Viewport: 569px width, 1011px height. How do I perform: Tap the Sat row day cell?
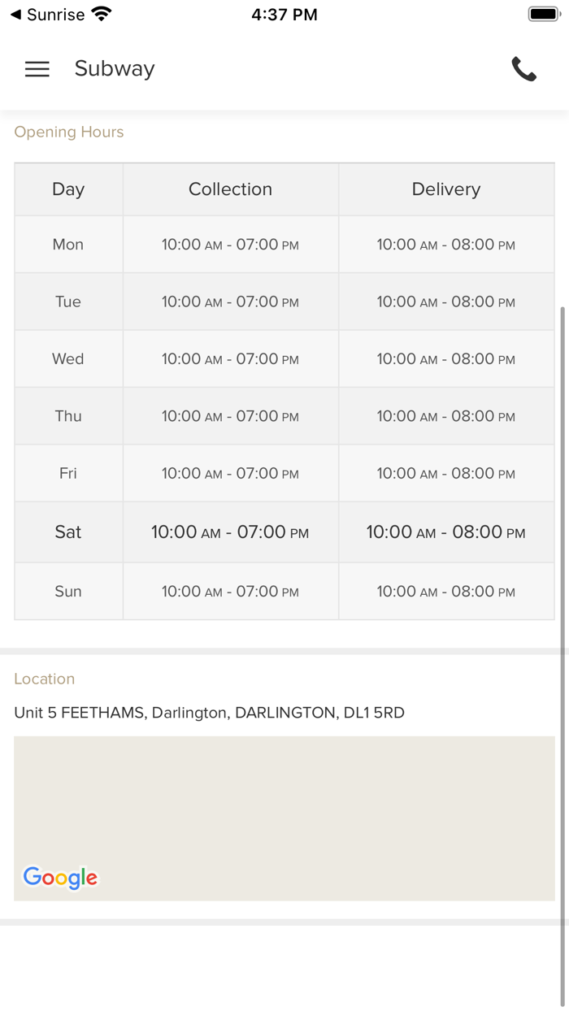[68, 532]
